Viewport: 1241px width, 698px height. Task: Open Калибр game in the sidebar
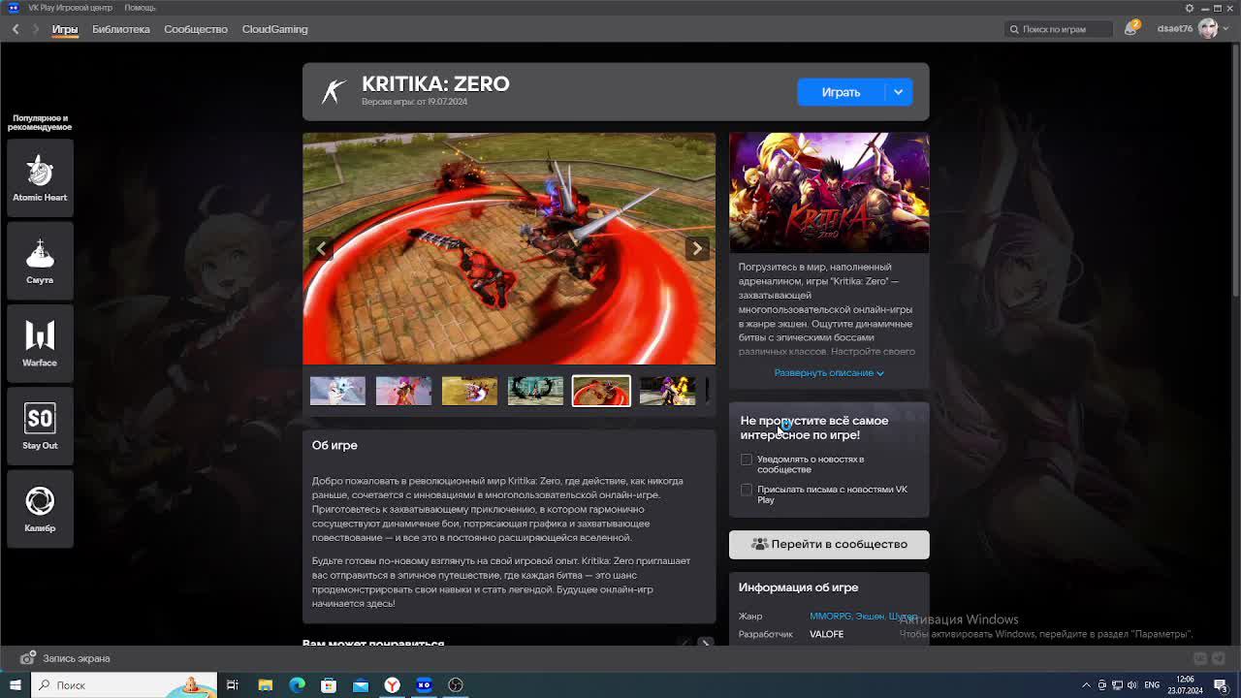click(40, 507)
